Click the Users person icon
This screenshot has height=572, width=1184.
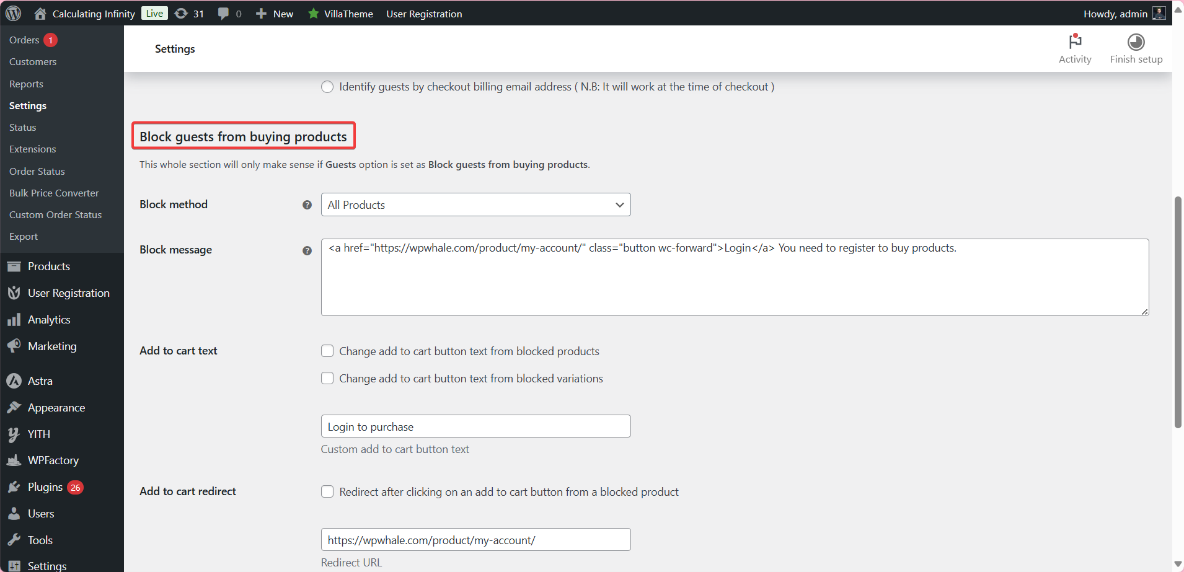click(14, 513)
